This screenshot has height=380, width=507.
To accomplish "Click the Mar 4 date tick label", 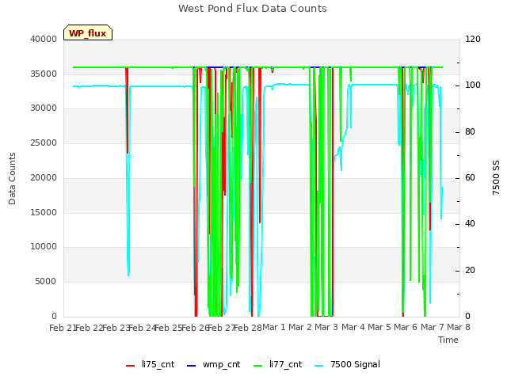I will (353, 327).
